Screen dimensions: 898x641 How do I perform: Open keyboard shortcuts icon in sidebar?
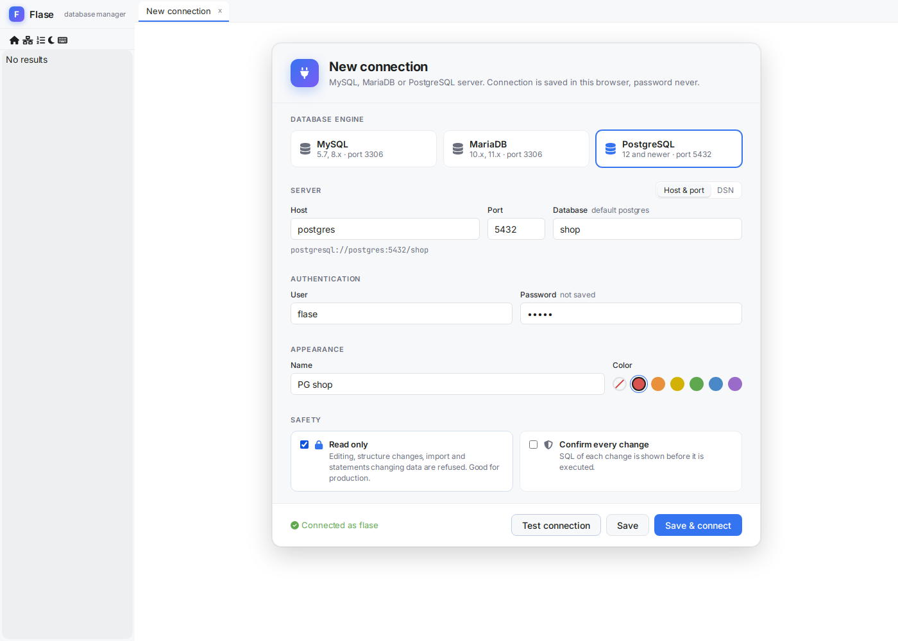click(62, 40)
